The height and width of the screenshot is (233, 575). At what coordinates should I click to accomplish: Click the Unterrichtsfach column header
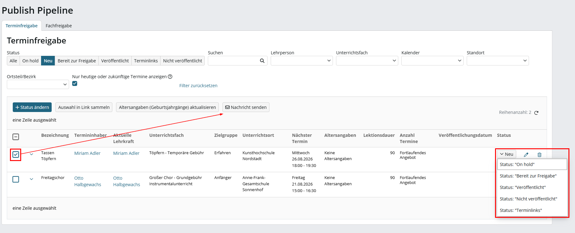pyautogui.click(x=166, y=135)
